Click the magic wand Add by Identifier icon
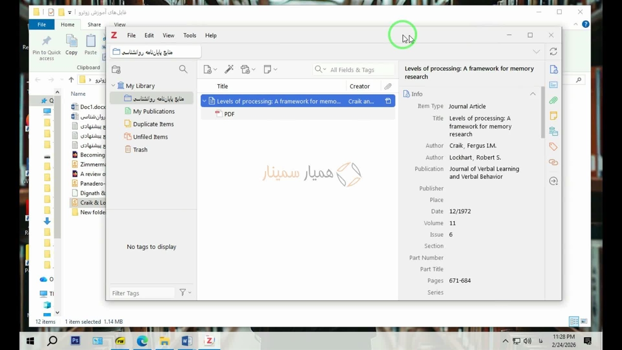The width and height of the screenshot is (622, 350). pyautogui.click(x=229, y=70)
